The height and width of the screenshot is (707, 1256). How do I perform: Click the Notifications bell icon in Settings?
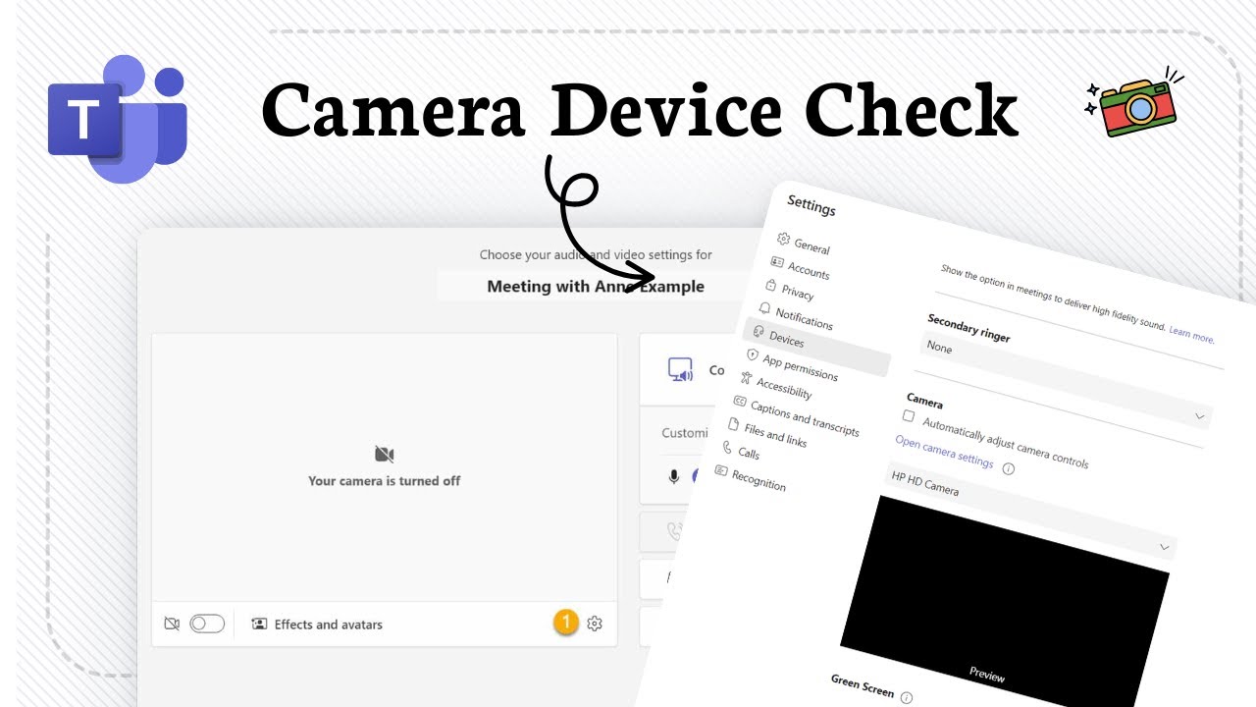[765, 308]
